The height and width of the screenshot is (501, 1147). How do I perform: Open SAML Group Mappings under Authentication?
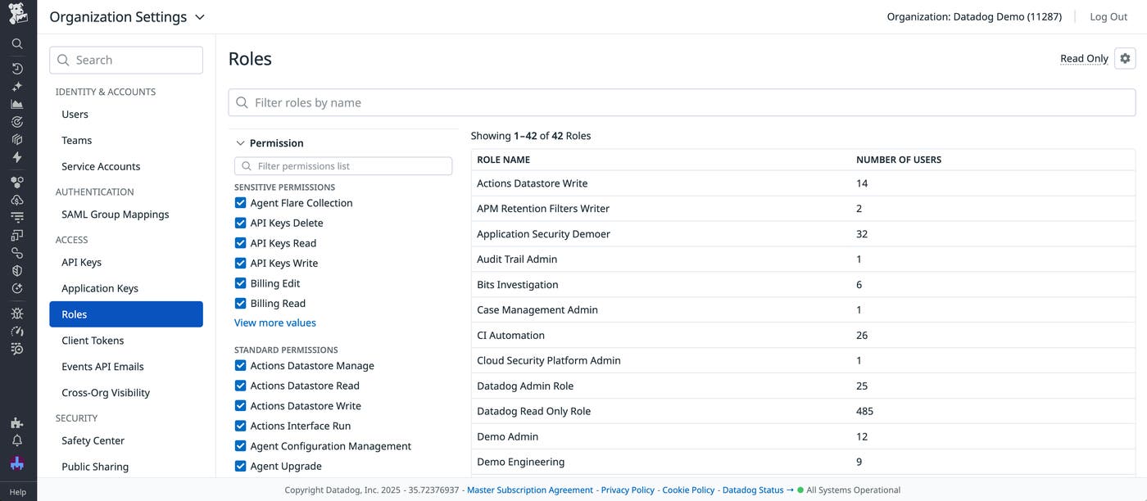click(x=115, y=214)
